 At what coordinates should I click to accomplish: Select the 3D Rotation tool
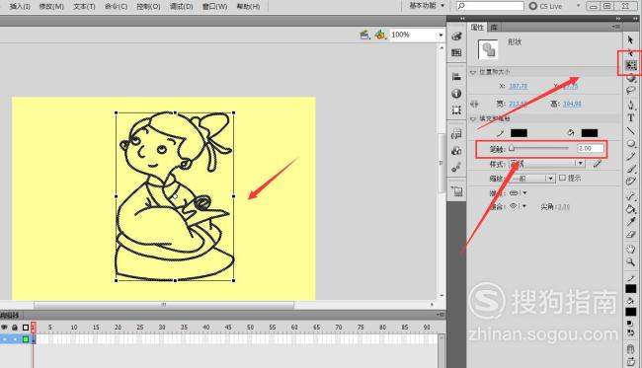[x=631, y=78]
